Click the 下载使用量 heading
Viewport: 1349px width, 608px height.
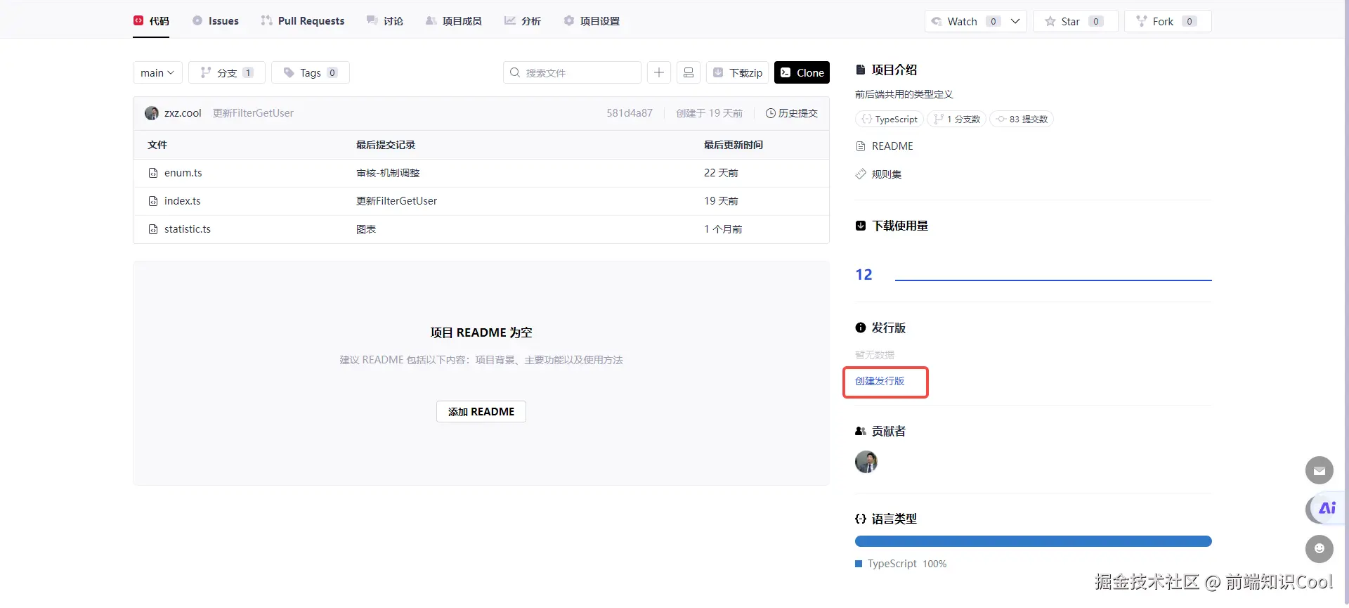pos(892,226)
